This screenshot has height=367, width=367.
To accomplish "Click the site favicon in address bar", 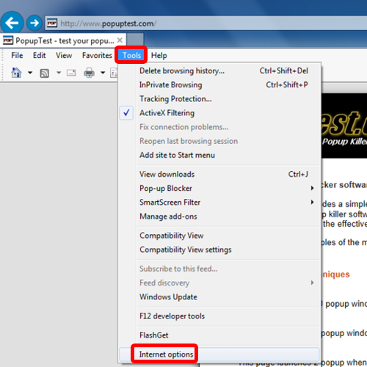I will tap(52, 23).
